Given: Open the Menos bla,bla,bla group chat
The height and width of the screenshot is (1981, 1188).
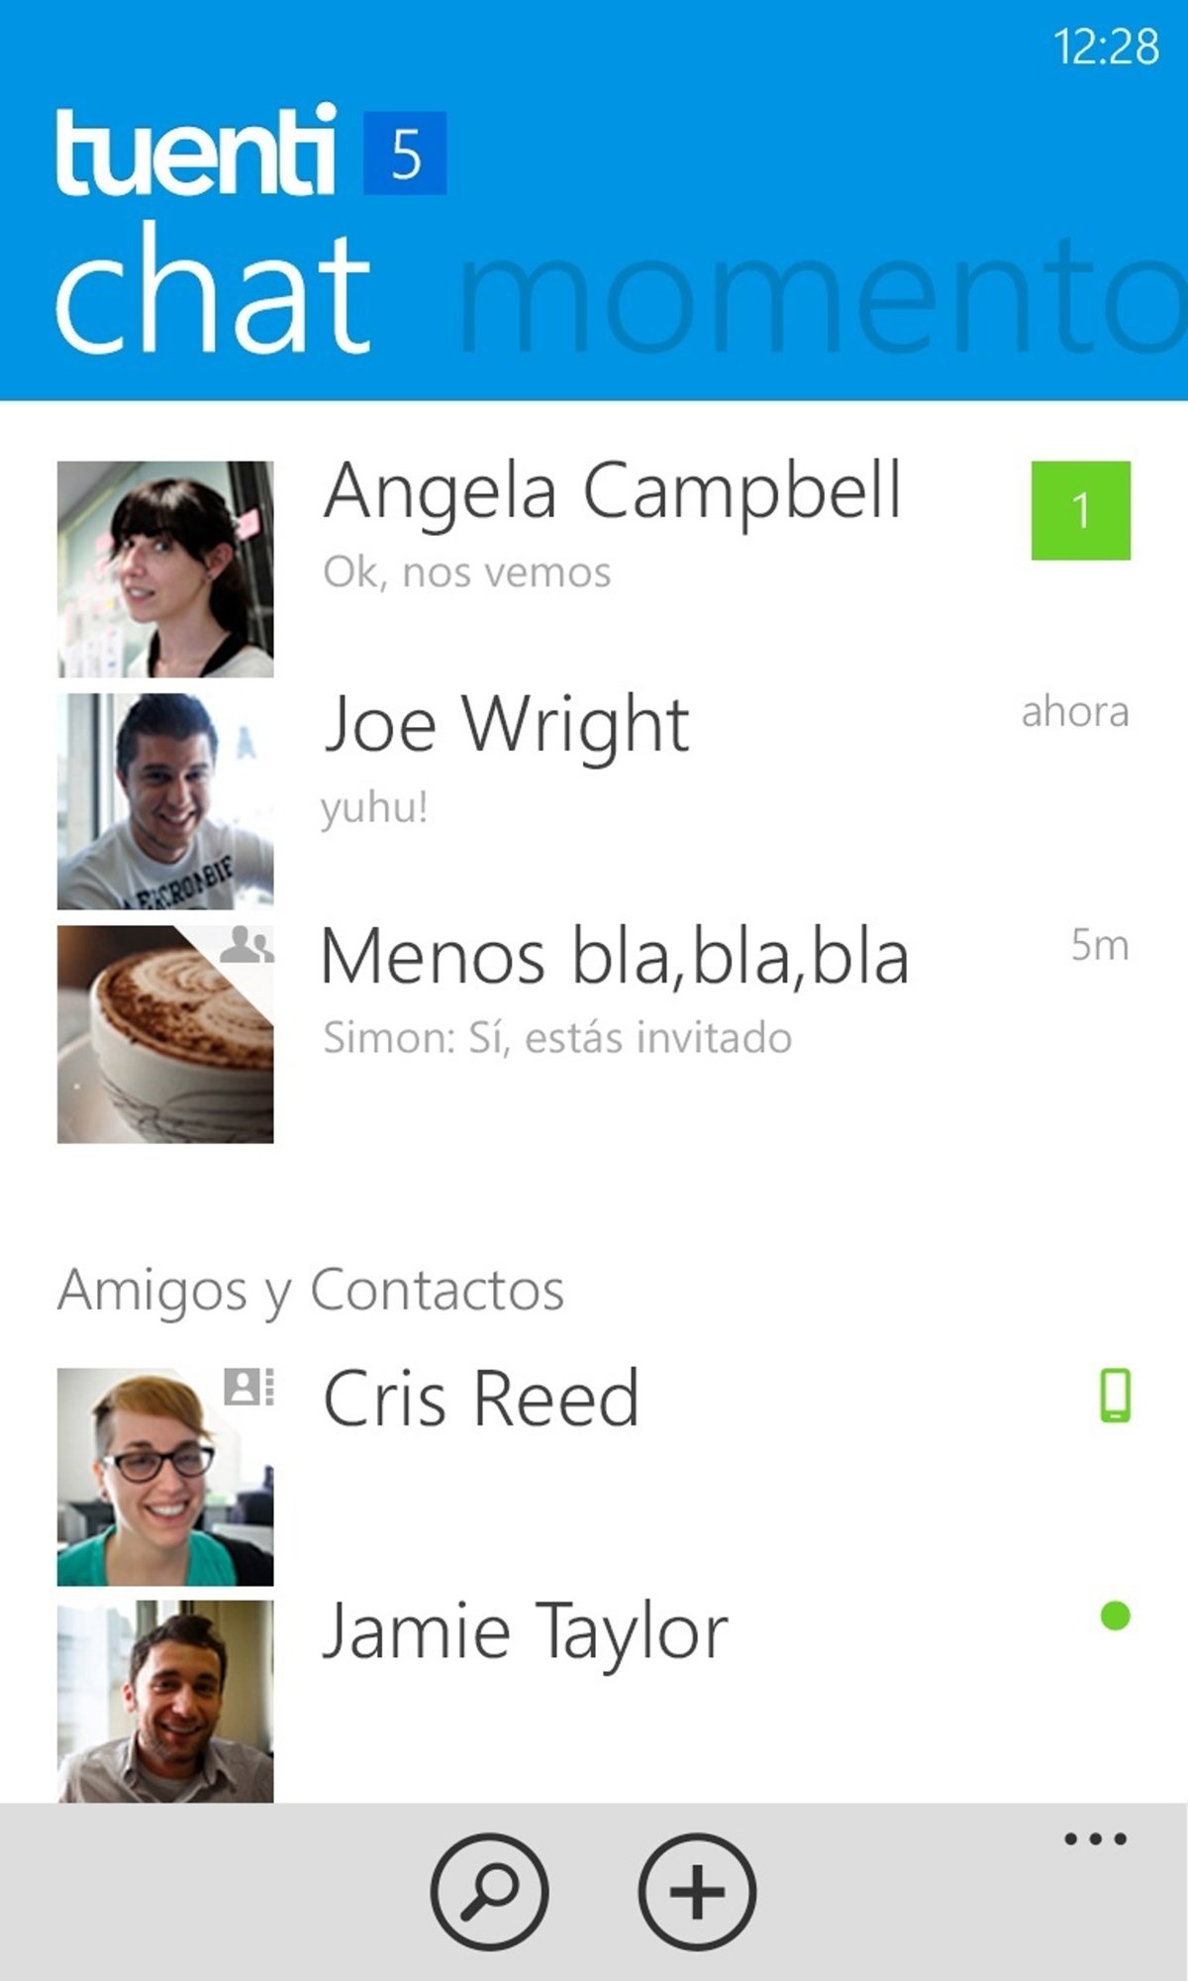Looking at the screenshot, I should tap(594, 1034).
